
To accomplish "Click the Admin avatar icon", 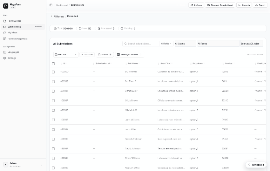I will point(6,165).
